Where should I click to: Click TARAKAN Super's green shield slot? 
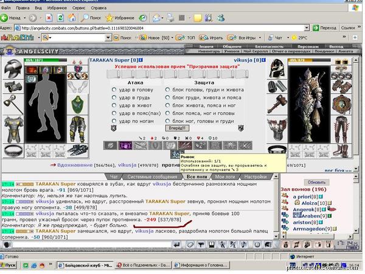click(77, 104)
